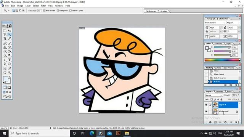Select the Hand tool
The image size is (244, 137).
point(5,73)
